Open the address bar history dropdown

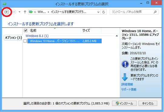[x=98, y=12]
